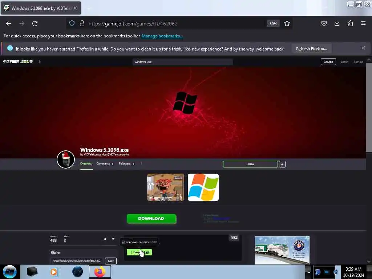372x279 pixels.
Task: Close the Windows 5.1098.exe tab
Action: click(x=75, y=8)
